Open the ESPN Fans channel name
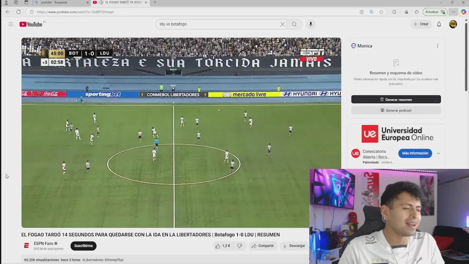 click(43, 243)
